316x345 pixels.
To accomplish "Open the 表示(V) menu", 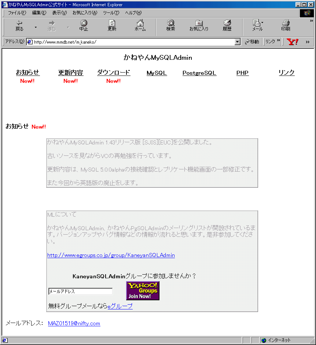I will [x=59, y=13].
